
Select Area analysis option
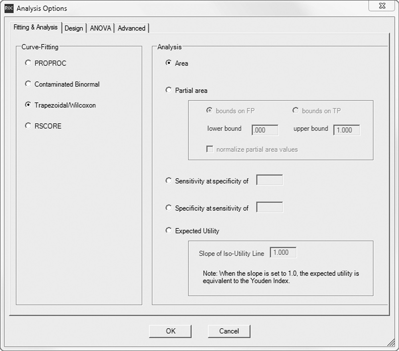(x=169, y=63)
